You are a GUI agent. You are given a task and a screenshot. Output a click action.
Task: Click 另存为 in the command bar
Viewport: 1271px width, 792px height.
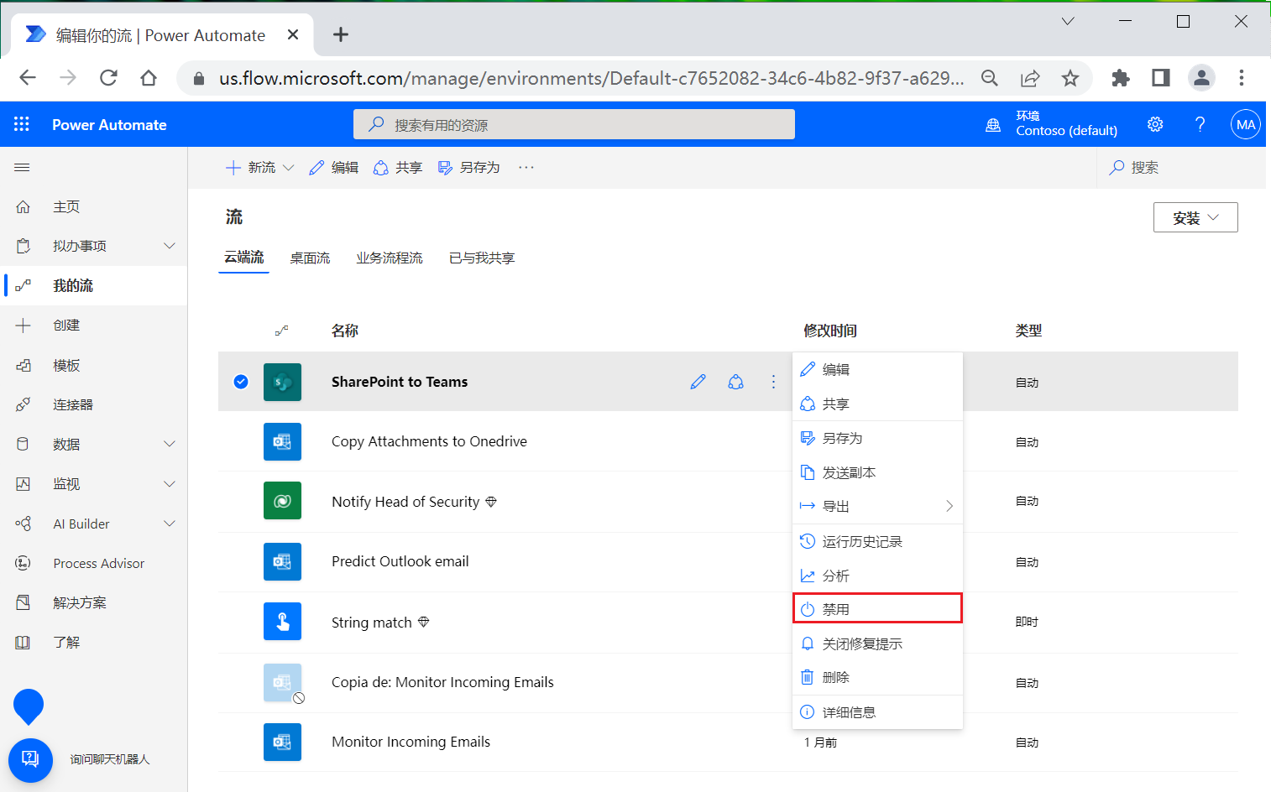point(468,168)
